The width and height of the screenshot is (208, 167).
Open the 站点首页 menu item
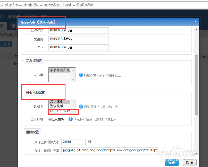[14, 16]
